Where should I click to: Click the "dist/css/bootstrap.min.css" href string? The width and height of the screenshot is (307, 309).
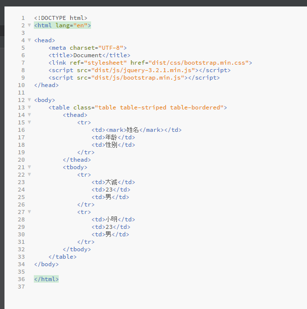199,63
